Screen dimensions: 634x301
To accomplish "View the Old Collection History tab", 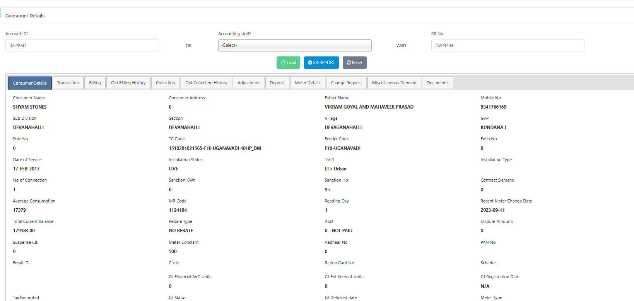I will coord(206,83).
